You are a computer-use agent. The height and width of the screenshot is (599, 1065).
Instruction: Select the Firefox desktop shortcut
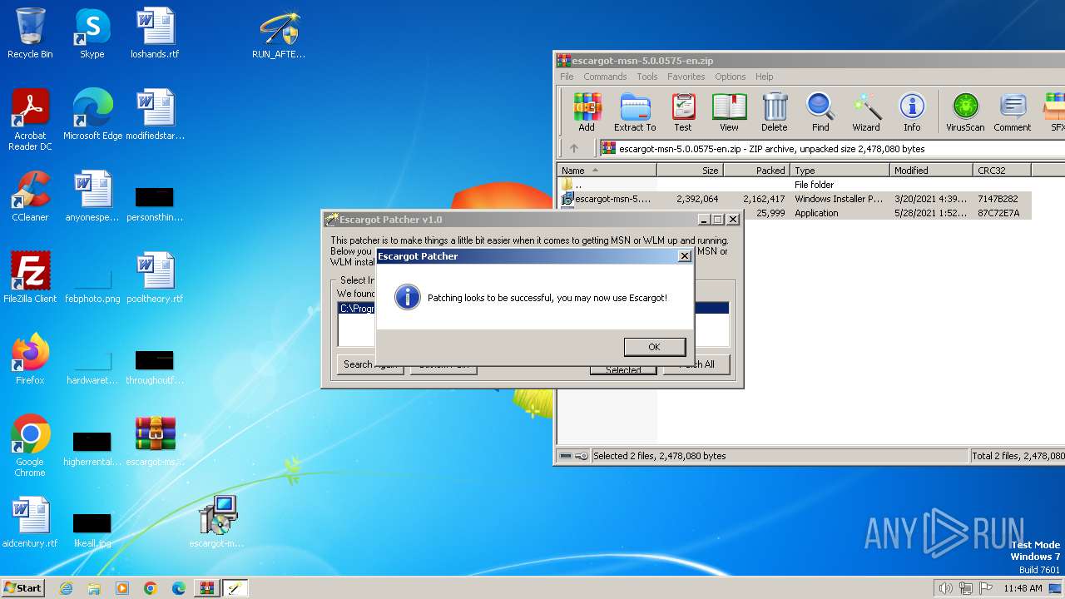(30, 360)
